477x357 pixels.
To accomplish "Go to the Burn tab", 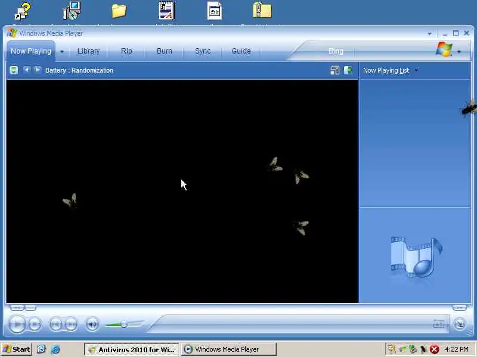I will click(x=165, y=51).
